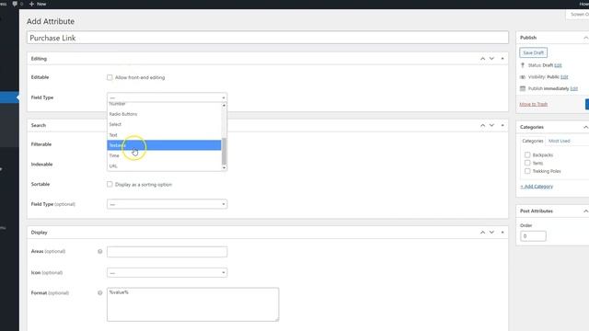589x331 pixels.
Task: Move Search panel up arrow
Action: click(482, 125)
